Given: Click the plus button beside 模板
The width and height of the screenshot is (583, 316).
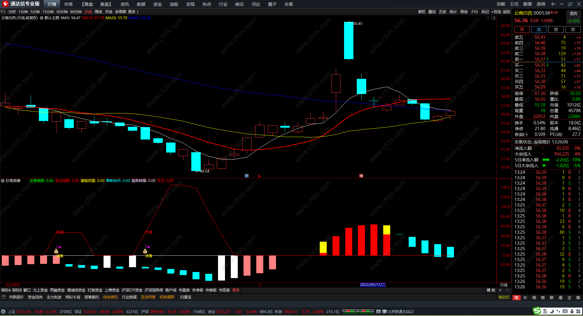Looking at the screenshot, I should click(x=500, y=290).
